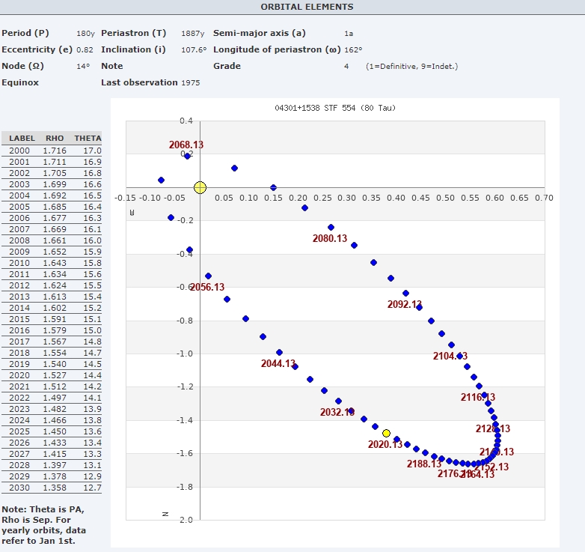The image size is (585, 552).
Task: Click the 2044.13 epoch label
Action: 278,363
